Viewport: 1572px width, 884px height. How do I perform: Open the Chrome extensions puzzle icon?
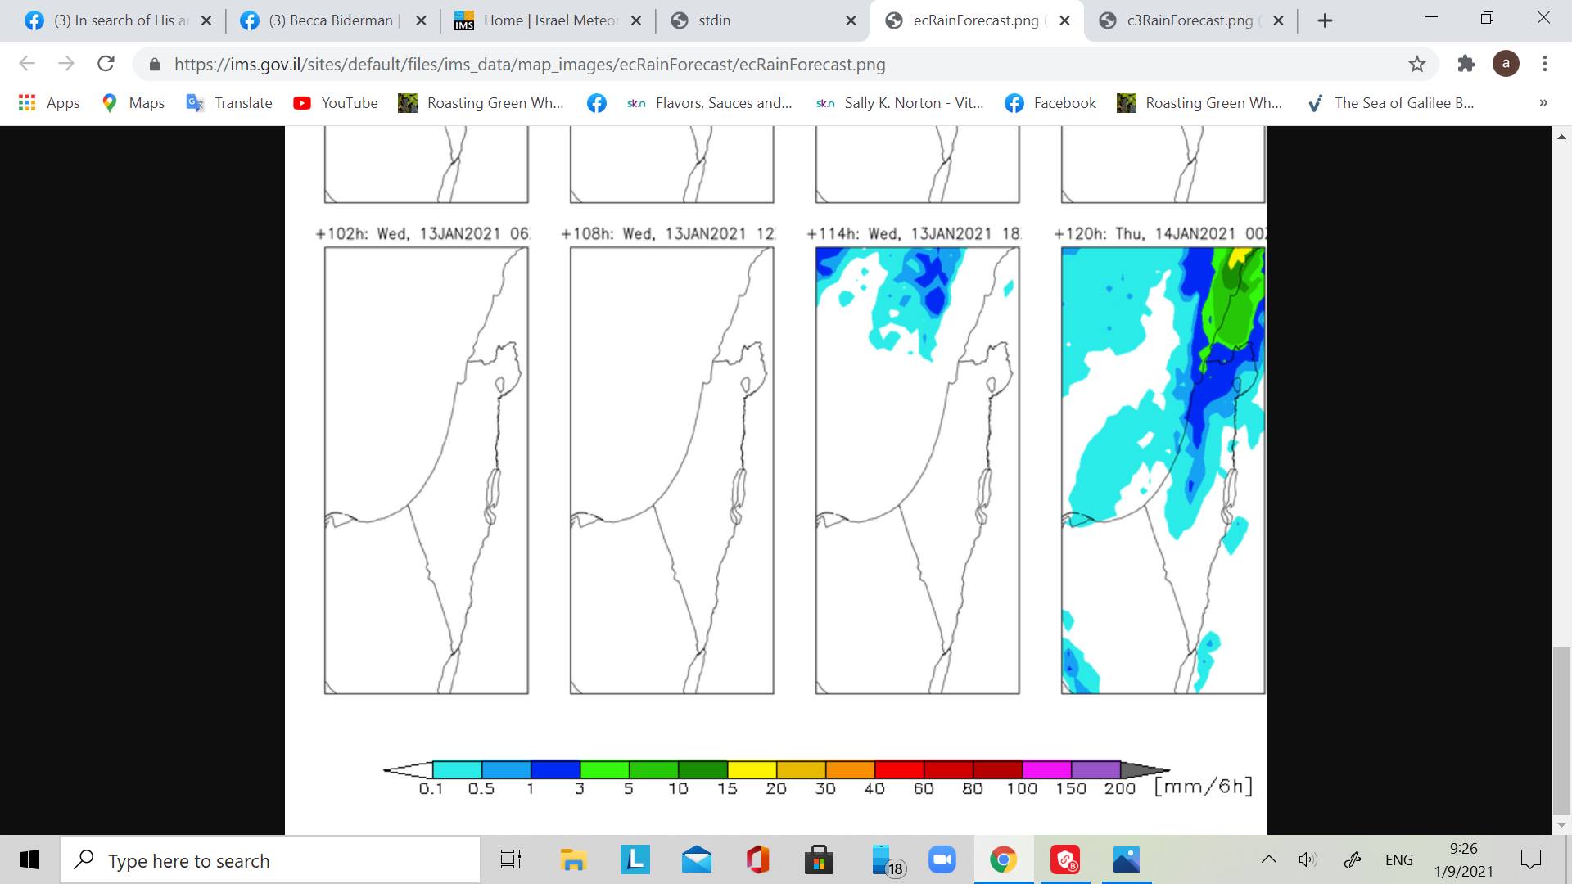coord(1466,64)
